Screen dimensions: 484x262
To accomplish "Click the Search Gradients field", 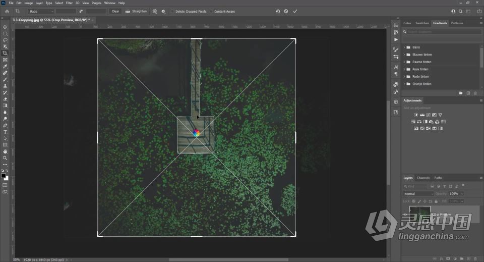I will (x=444, y=32).
